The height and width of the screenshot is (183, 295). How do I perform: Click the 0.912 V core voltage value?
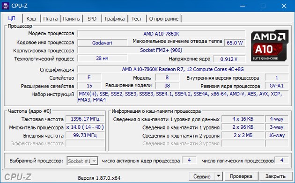[229, 59]
